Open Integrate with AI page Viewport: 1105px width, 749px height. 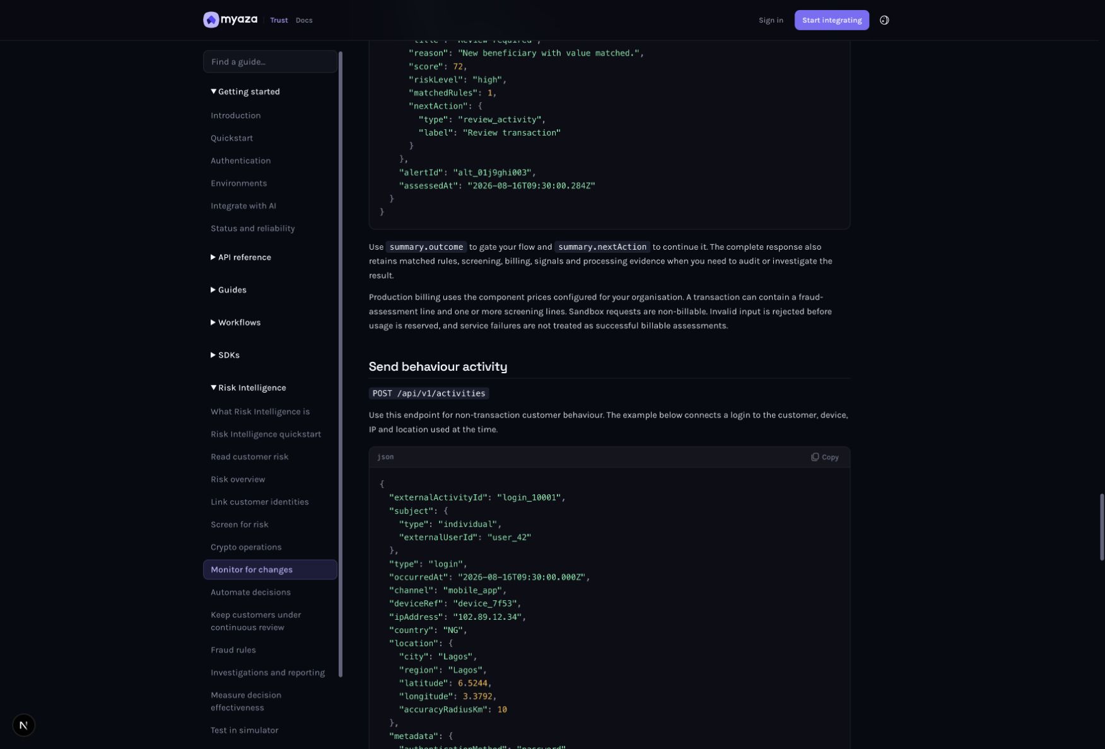243,206
